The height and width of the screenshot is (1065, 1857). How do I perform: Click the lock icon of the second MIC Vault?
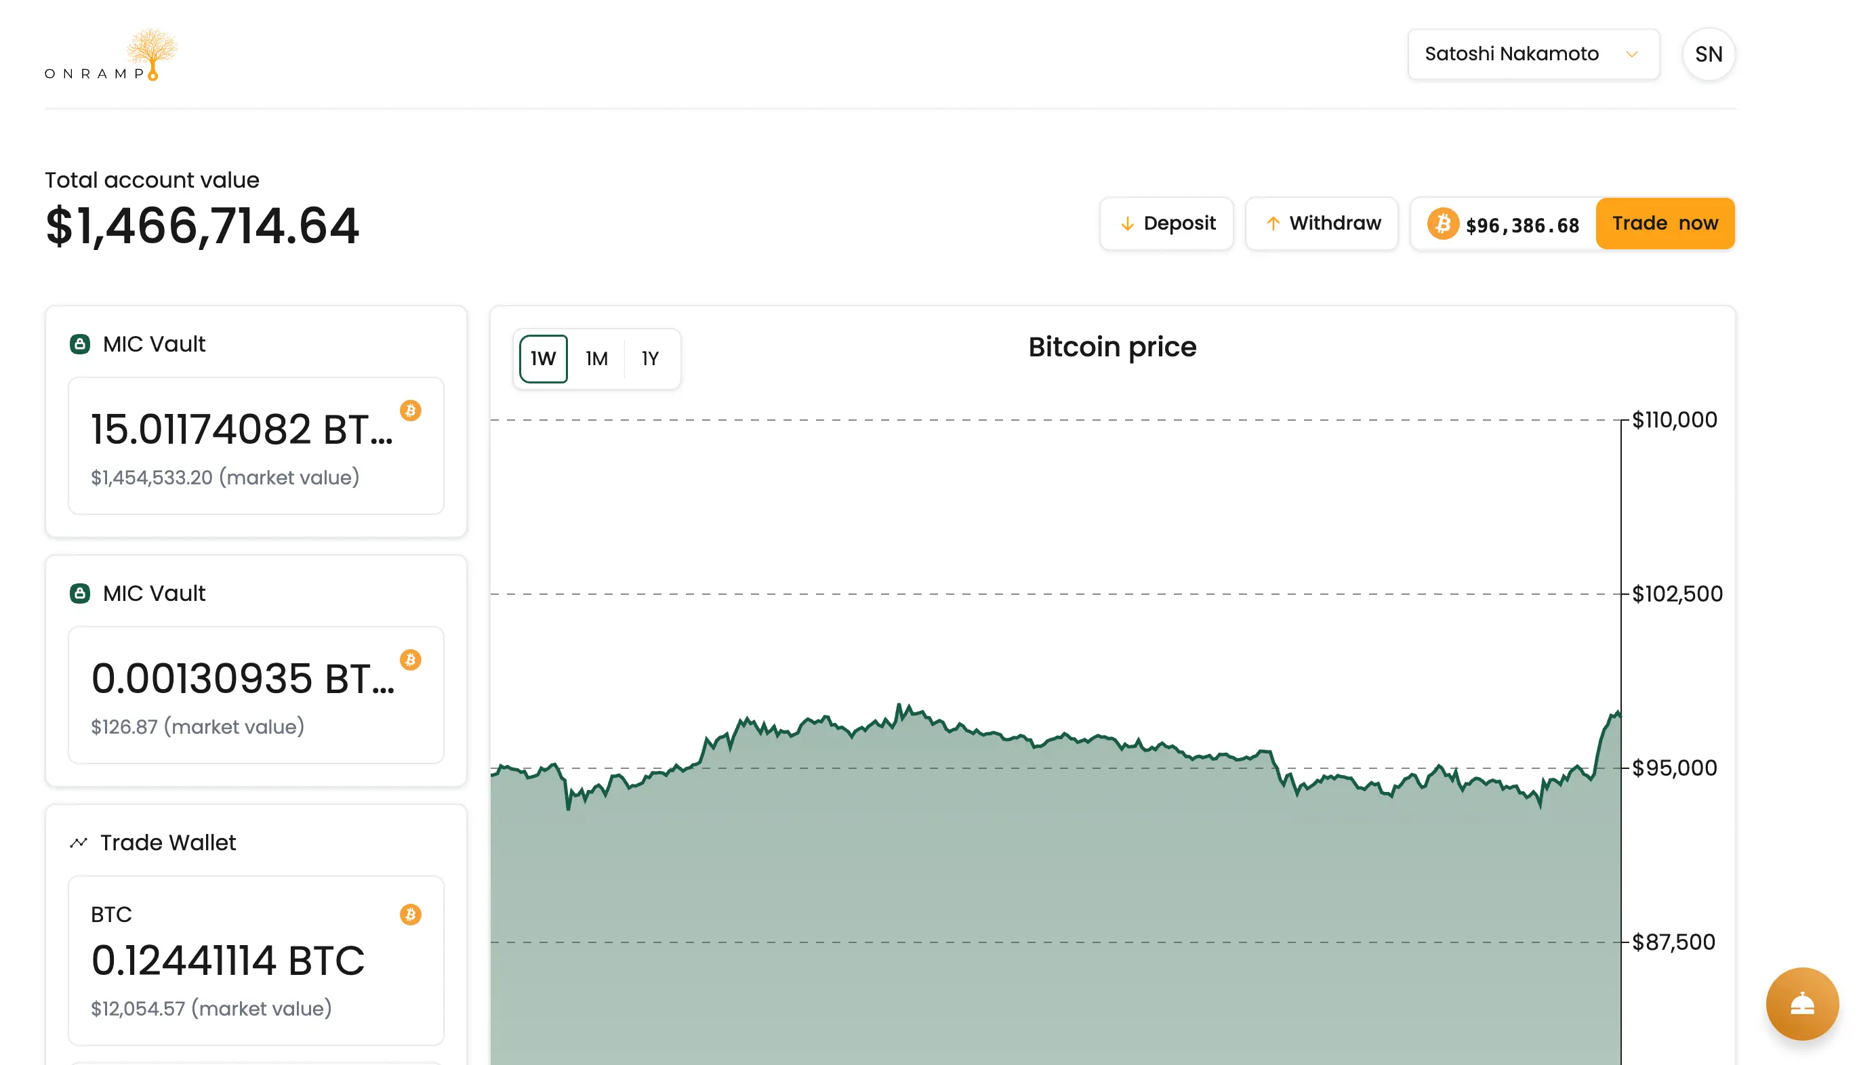tap(80, 593)
